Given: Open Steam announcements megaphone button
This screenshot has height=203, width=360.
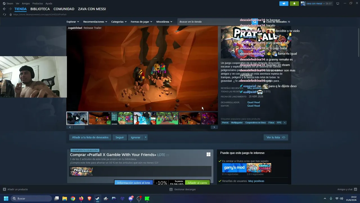Looking at the screenshot, I should [284, 3].
